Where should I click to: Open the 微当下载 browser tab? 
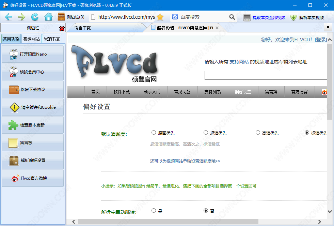tap(83, 28)
